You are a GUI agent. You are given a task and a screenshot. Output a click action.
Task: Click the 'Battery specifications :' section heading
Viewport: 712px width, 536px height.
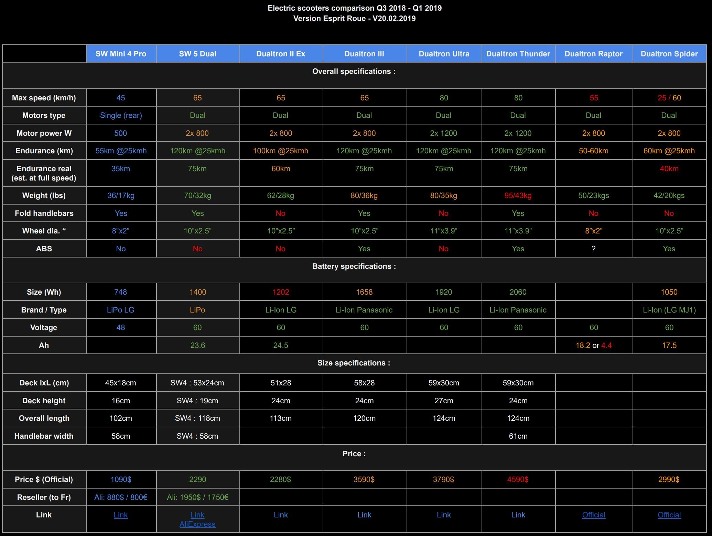coord(354,266)
